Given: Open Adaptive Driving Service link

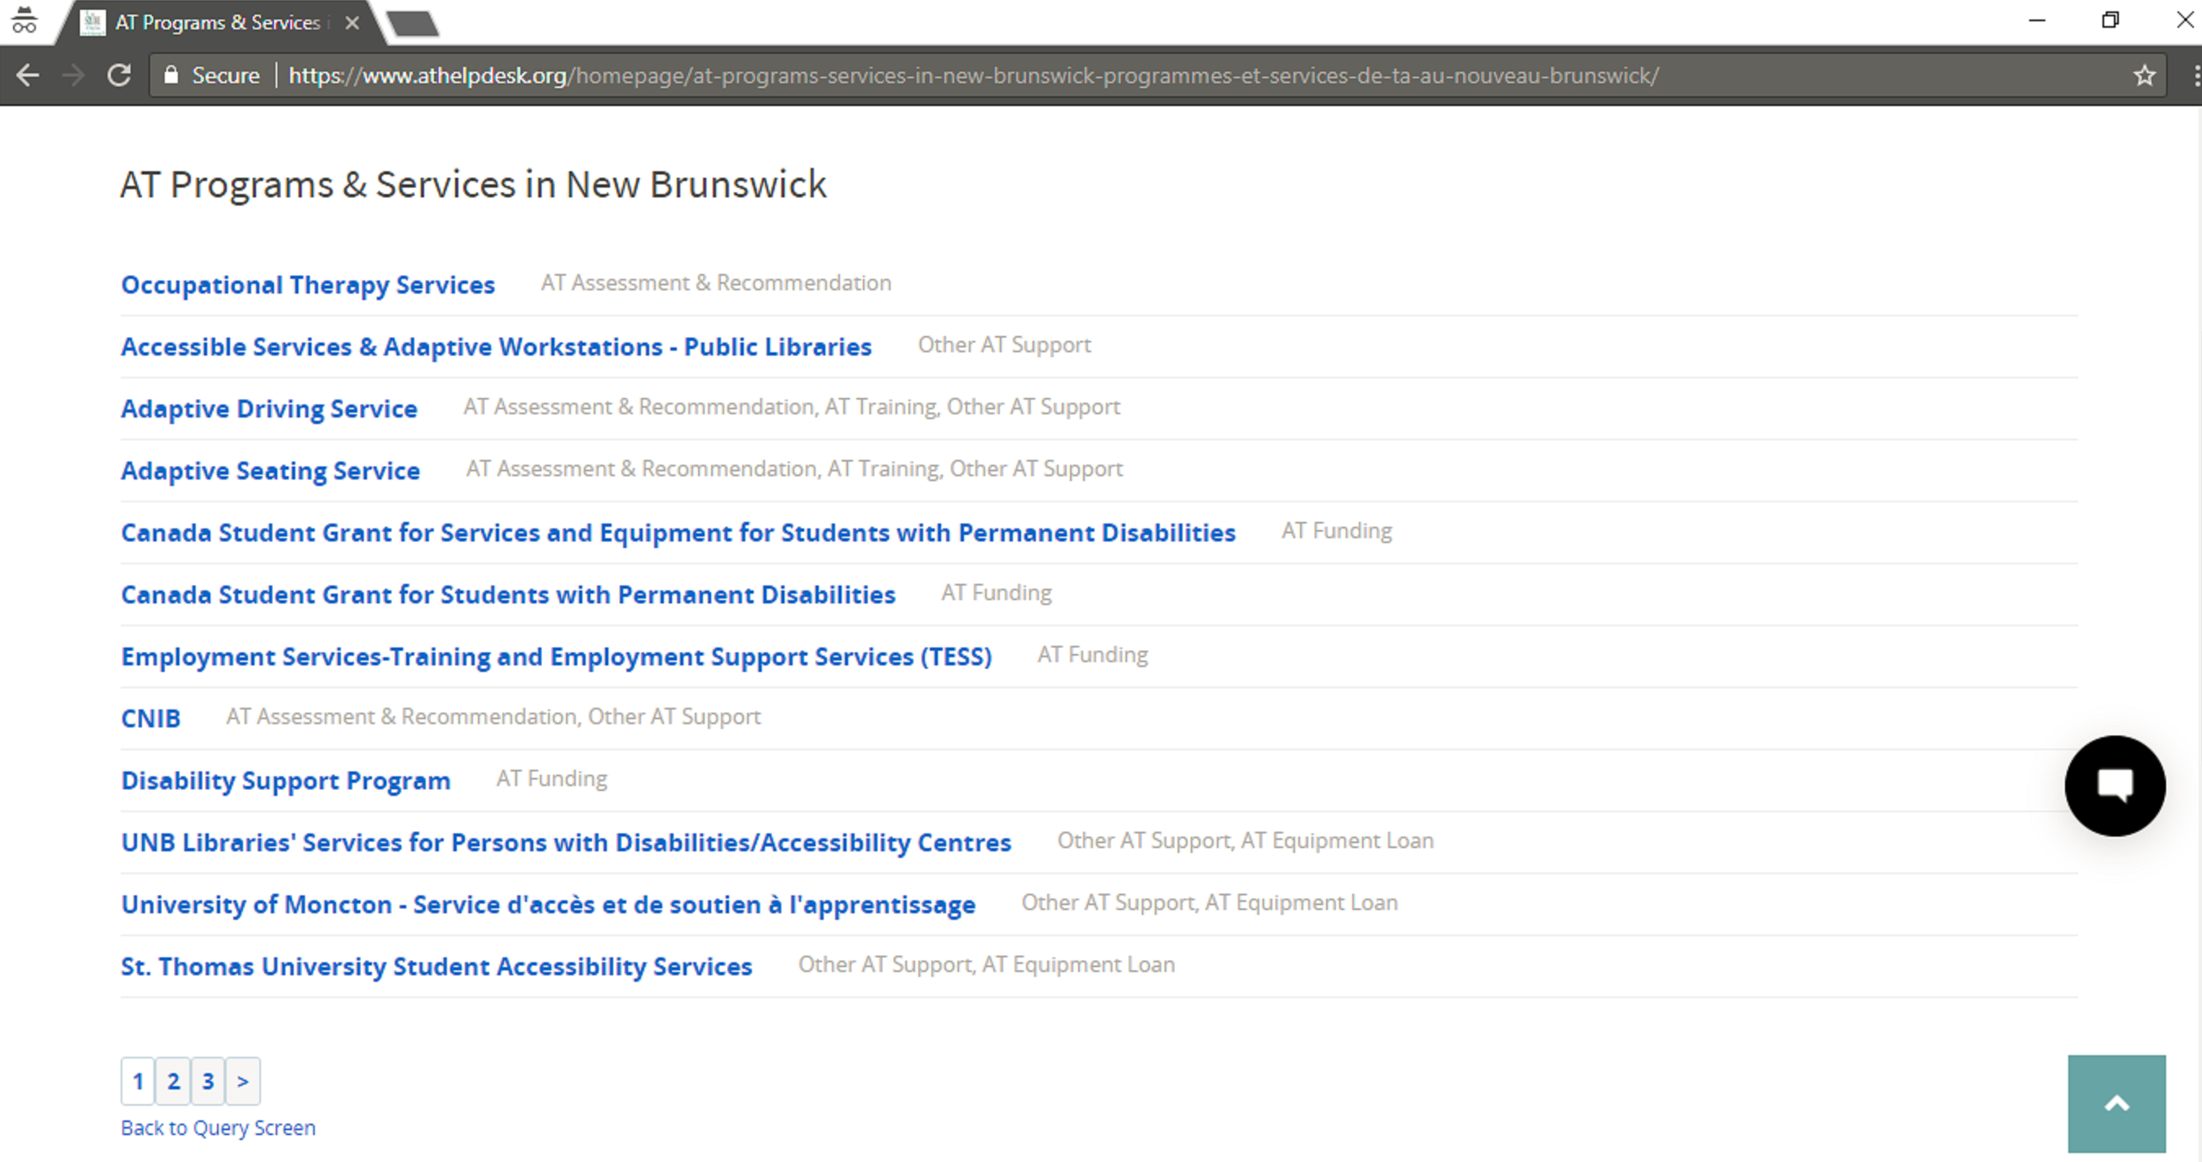Looking at the screenshot, I should coord(269,409).
